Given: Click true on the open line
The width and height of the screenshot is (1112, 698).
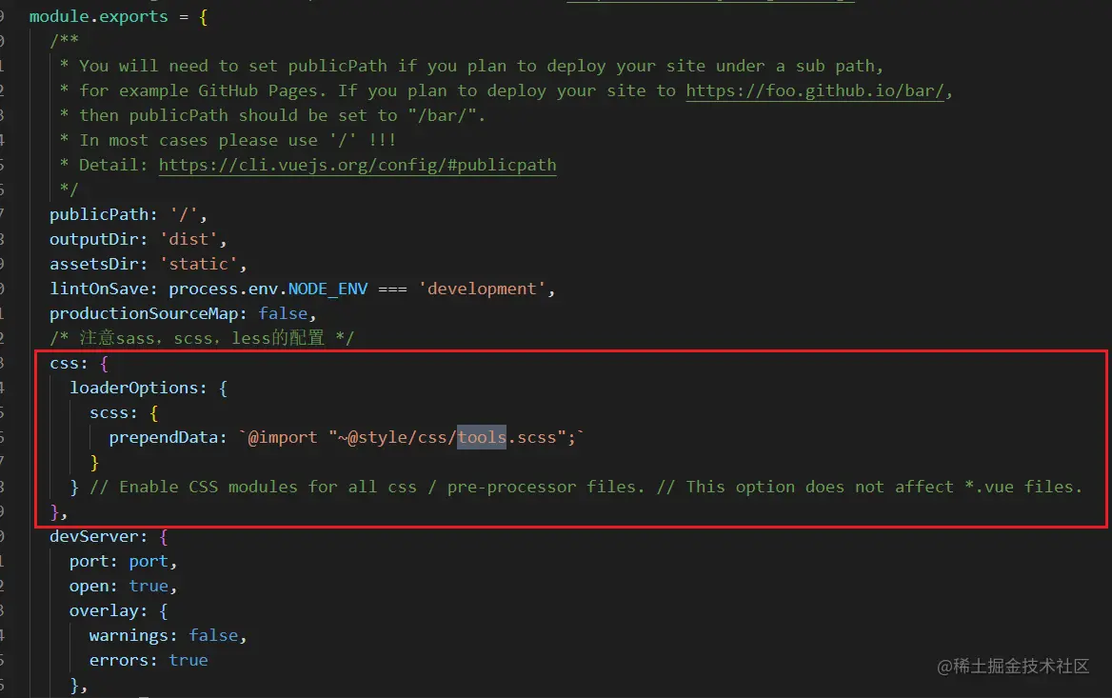Looking at the screenshot, I should (149, 586).
